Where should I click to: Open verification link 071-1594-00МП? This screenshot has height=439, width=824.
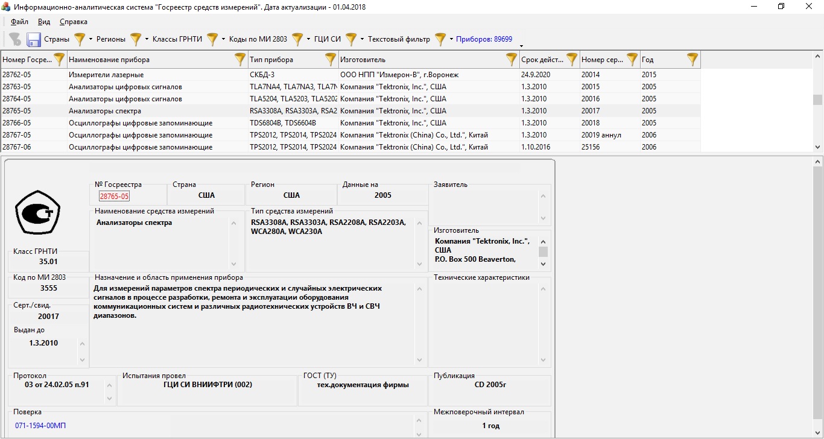[x=40, y=426]
